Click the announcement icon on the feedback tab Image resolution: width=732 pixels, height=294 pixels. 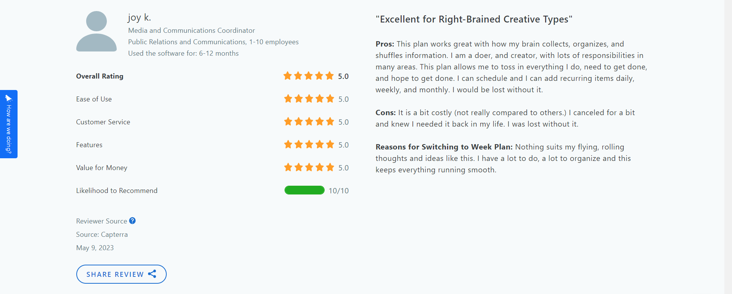coord(9,98)
